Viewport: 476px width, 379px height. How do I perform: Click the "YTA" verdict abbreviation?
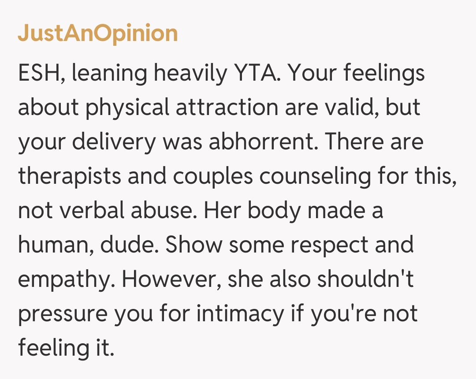click(x=255, y=73)
